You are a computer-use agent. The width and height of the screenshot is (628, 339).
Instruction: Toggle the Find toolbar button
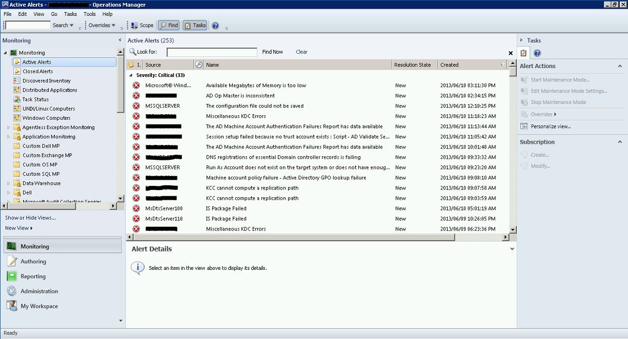169,25
